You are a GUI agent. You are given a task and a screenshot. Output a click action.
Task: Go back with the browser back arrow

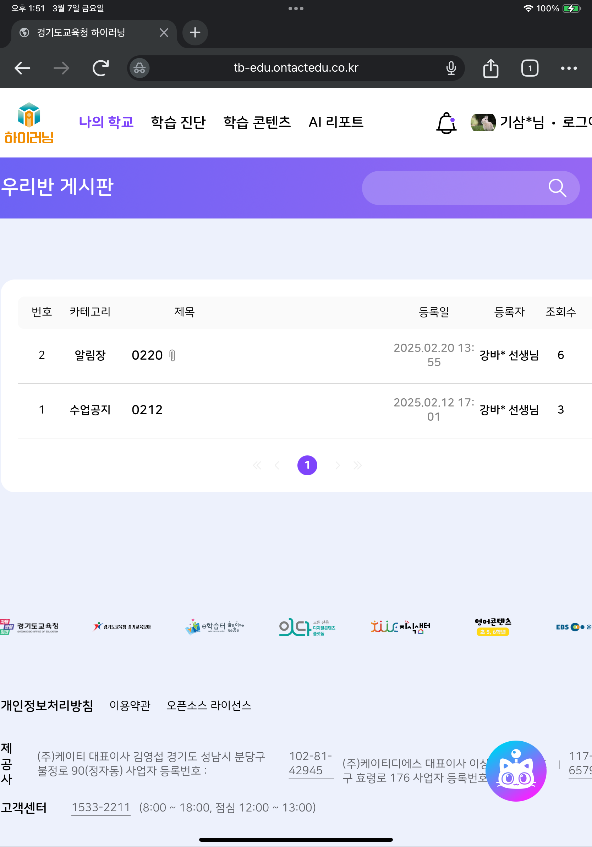[x=22, y=68]
